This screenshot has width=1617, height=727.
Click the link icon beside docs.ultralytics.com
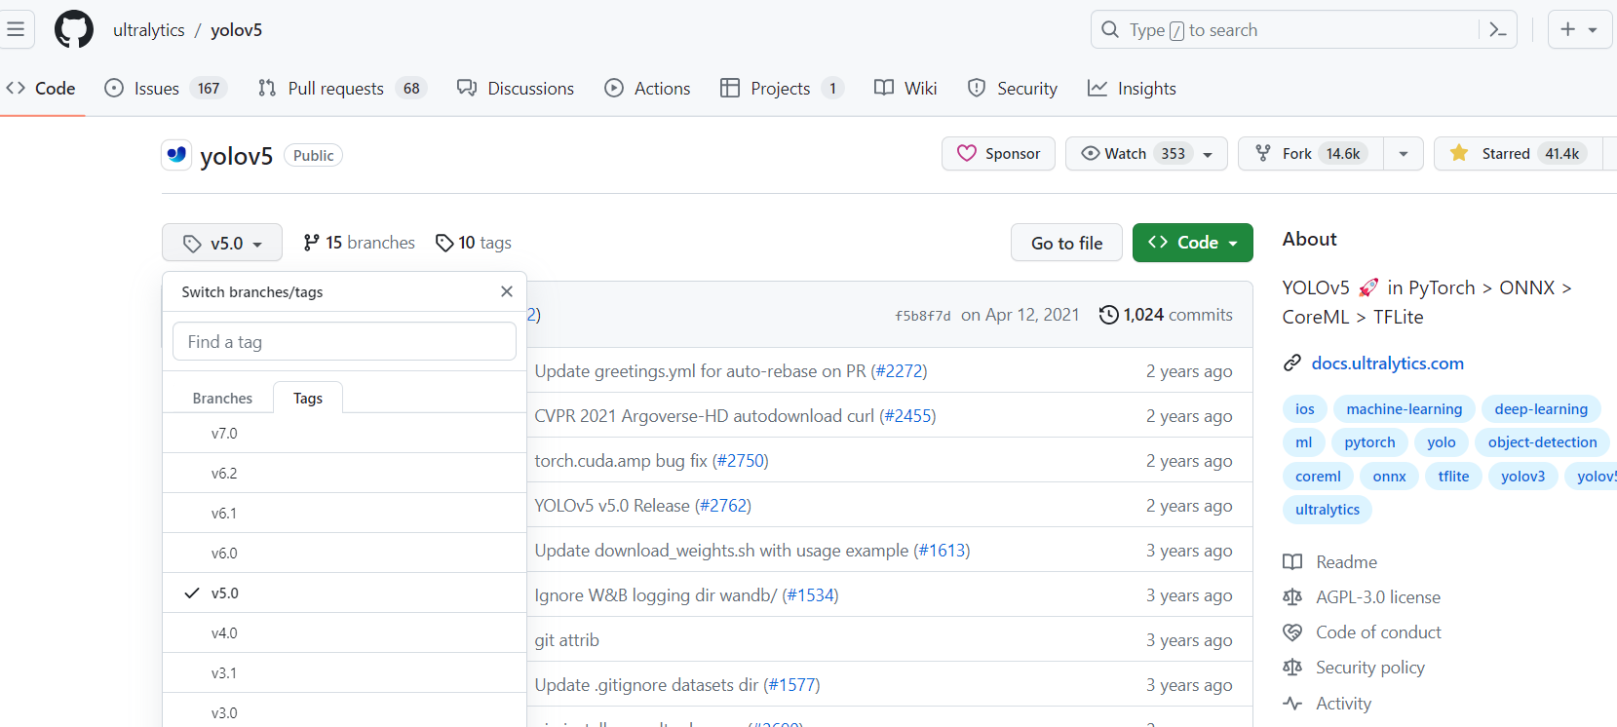1292,363
